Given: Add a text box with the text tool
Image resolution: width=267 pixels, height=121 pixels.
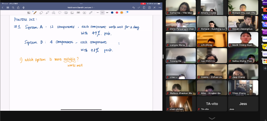Looking at the screenshot, I should tap(84, 13).
